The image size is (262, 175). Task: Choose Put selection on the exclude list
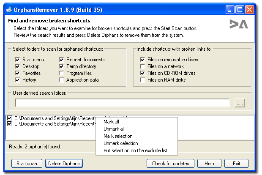tap(135, 150)
